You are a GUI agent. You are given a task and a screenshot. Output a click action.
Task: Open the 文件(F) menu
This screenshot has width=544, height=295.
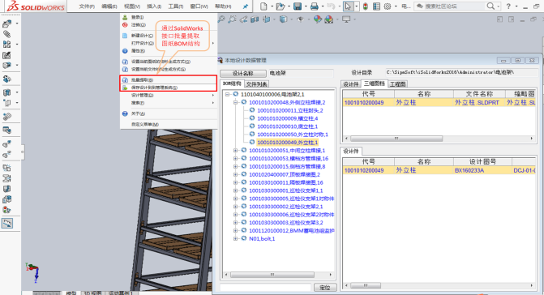point(87,6)
